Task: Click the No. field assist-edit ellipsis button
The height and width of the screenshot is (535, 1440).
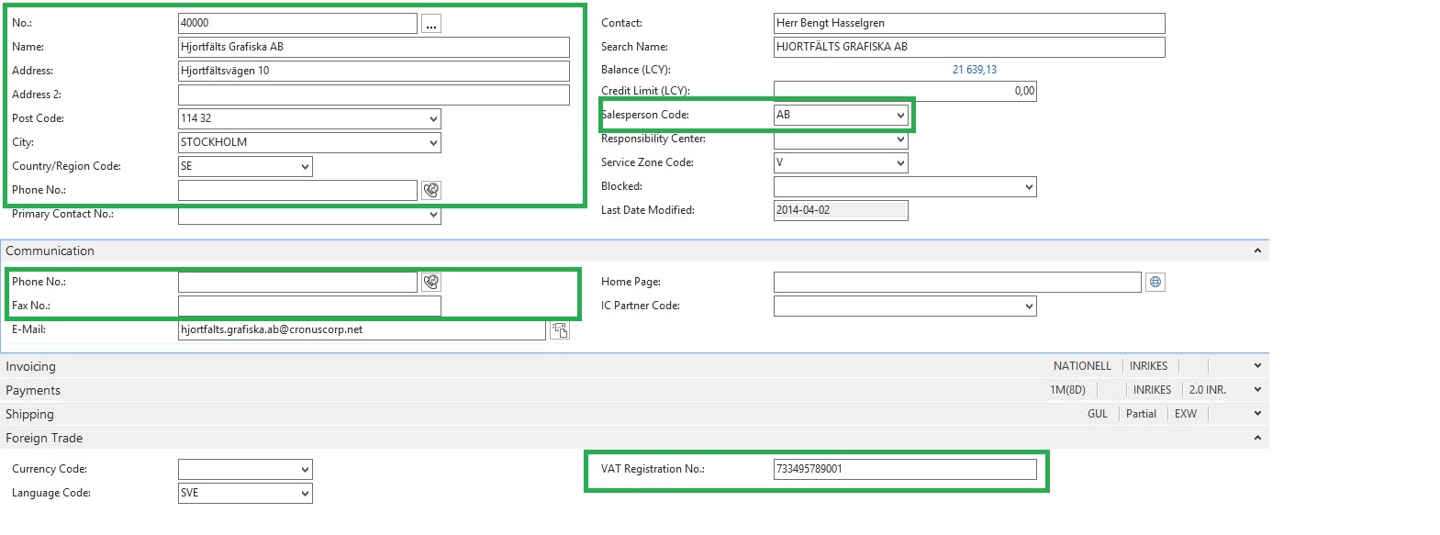Action: (x=430, y=24)
